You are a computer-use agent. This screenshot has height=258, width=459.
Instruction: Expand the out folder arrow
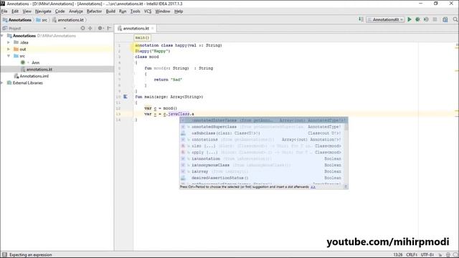9,49
